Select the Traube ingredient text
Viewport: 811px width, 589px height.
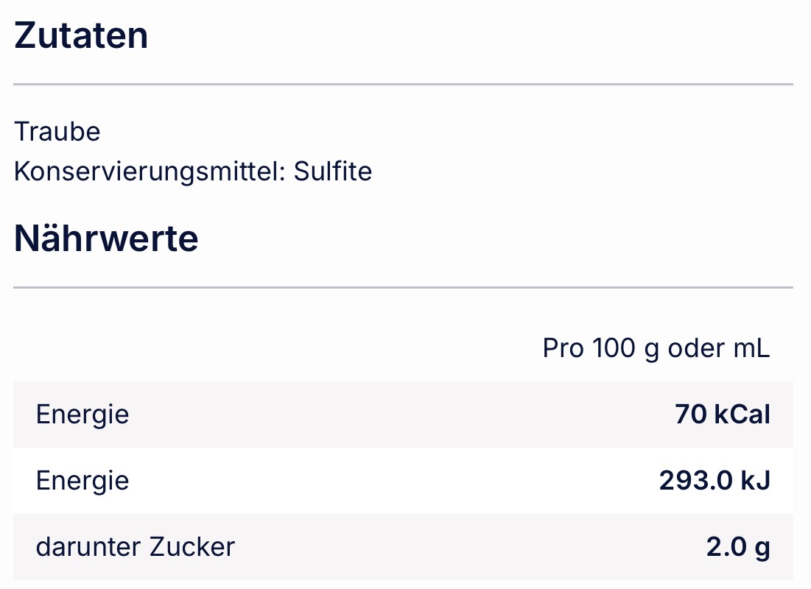[x=57, y=131]
